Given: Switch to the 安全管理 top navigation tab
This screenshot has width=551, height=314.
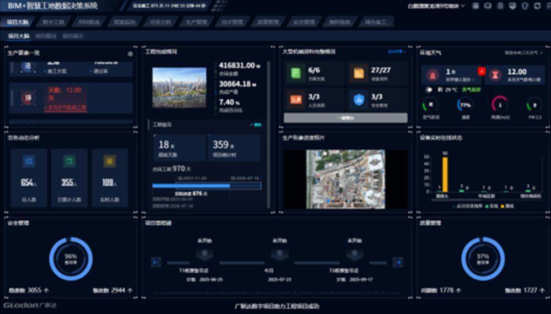Looking at the screenshot, I should [x=304, y=23].
